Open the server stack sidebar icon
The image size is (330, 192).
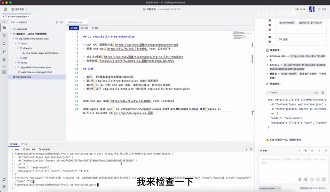point(4,72)
